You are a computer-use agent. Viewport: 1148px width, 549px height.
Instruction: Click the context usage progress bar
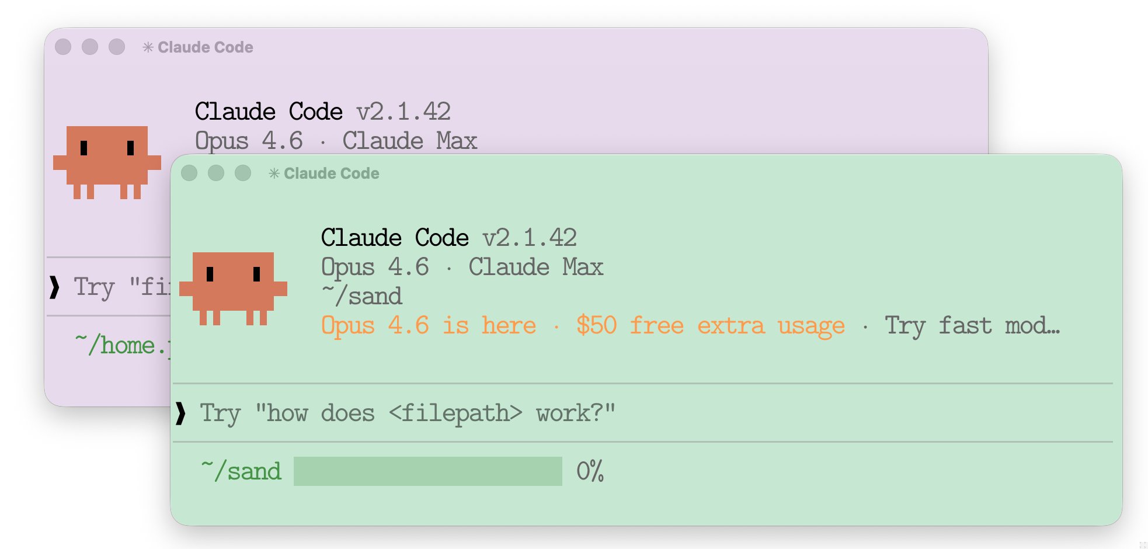coord(427,471)
